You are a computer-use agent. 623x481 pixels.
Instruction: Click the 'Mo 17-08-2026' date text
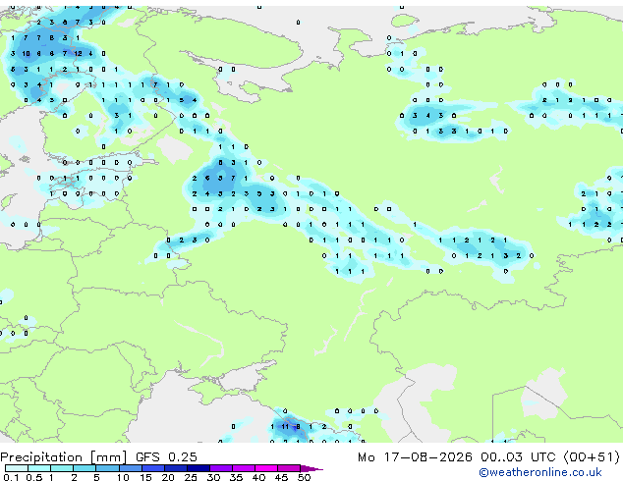(415, 457)
